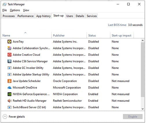This screenshot has height=123, width=146.
Task: Click the Adobe Collaboration Synchronizer icon
Action: pyautogui.click(x=9, y=48)
